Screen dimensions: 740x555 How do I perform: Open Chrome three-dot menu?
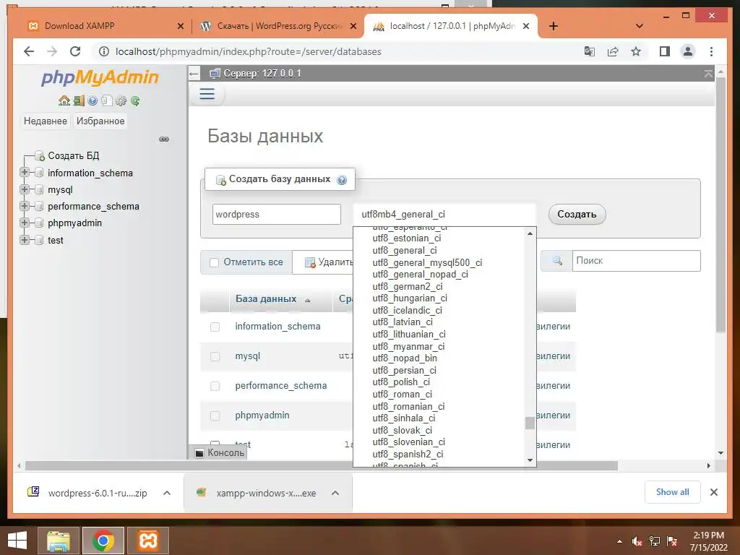(x=711, y=51)
